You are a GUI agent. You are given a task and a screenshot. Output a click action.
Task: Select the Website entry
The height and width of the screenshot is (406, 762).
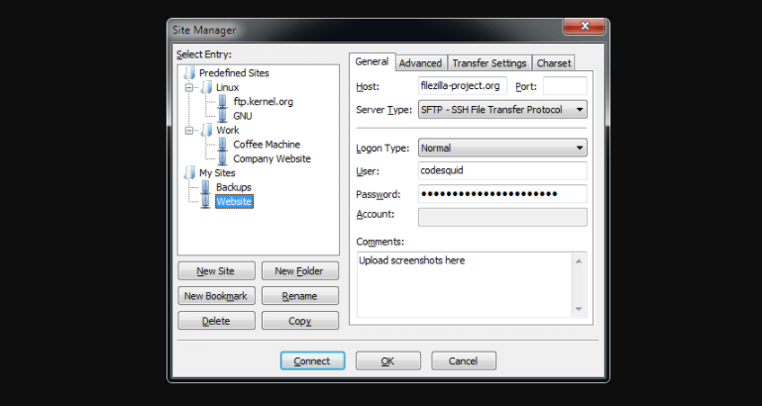coord(234,201)
